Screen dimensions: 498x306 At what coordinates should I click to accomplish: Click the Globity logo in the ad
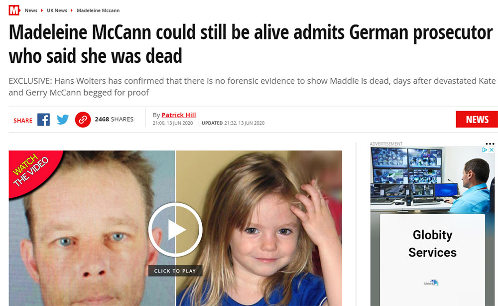click(x=431, y=283)
